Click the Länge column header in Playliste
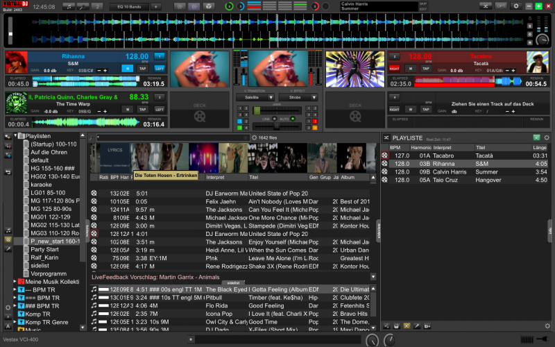The image size is (555, 347). 540,147
